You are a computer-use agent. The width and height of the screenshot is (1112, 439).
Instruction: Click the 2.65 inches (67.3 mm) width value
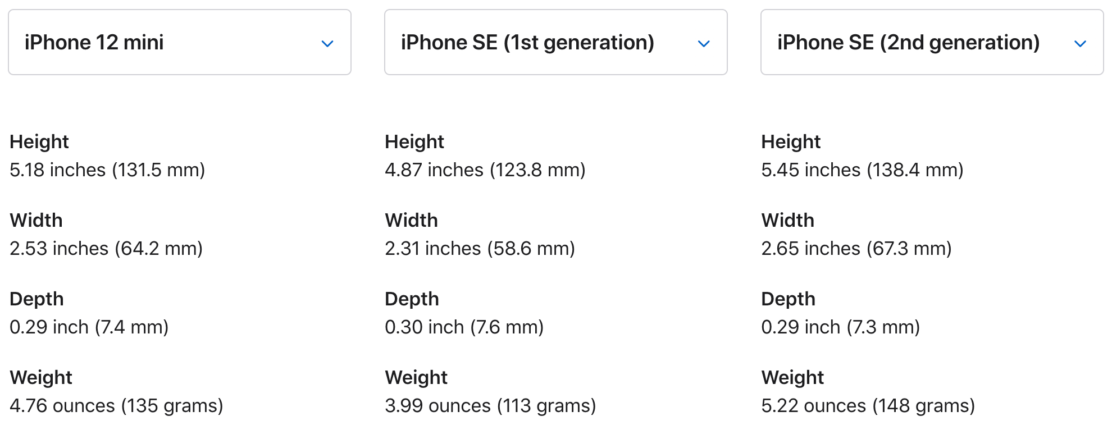click(856, 248)
